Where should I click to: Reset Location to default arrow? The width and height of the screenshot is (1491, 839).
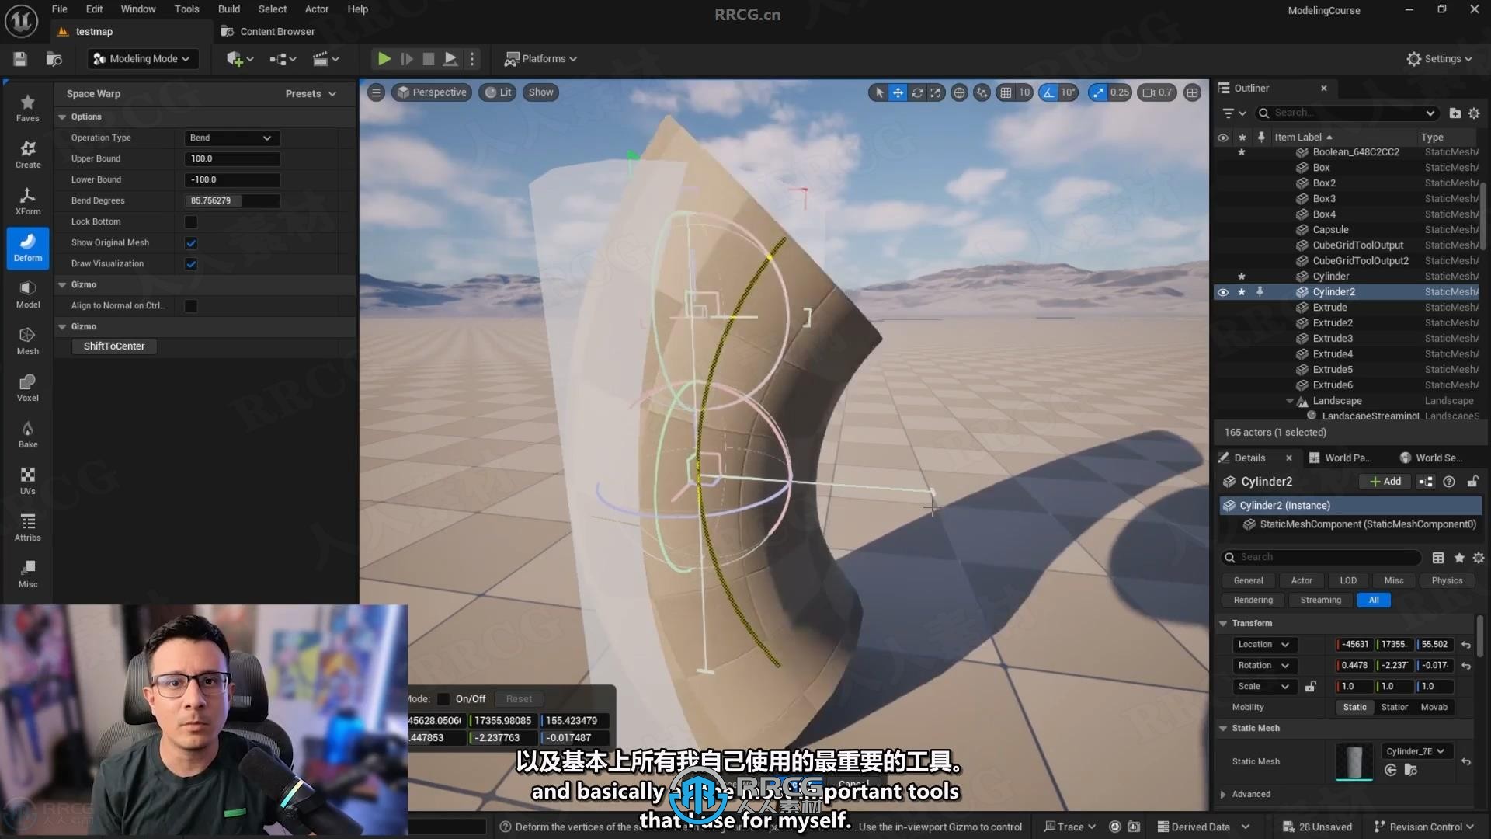(1466, 645)
